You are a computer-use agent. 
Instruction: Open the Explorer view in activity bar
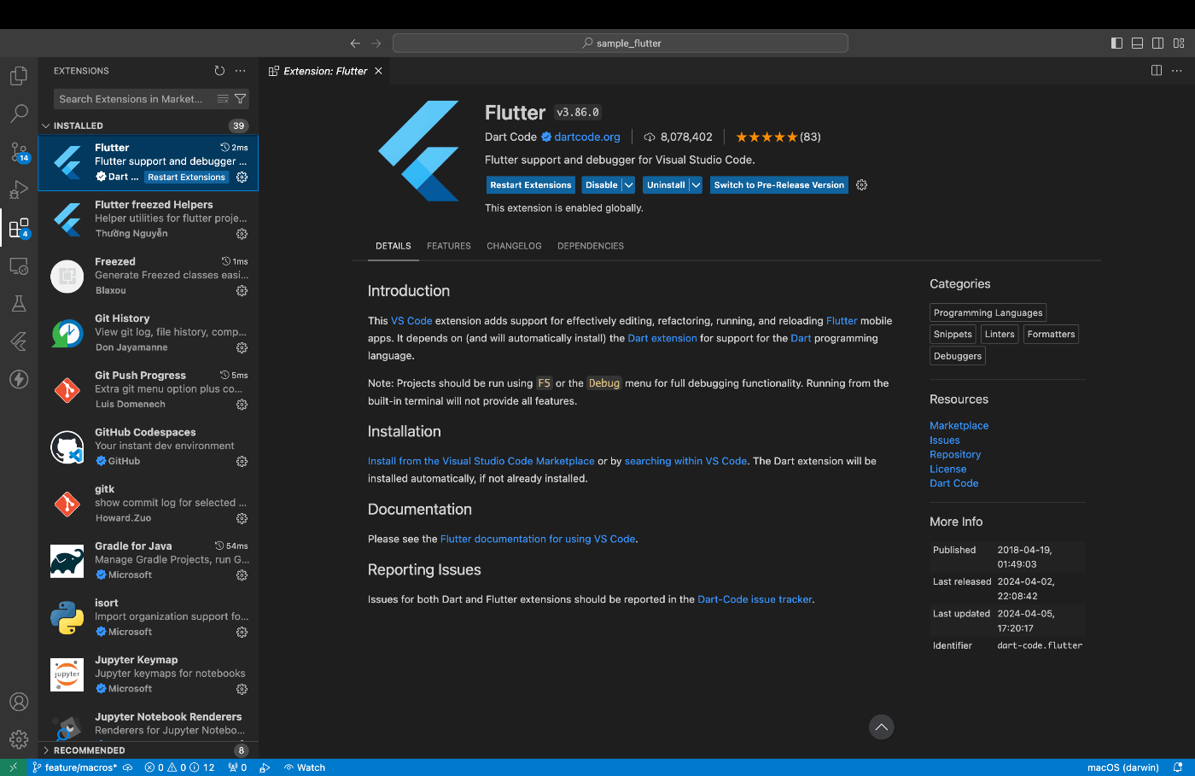coord(19,76)
